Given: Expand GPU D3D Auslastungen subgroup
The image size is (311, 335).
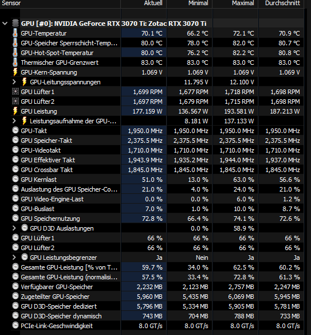Looking at the screenshot, I should click(x=14, y=228).
